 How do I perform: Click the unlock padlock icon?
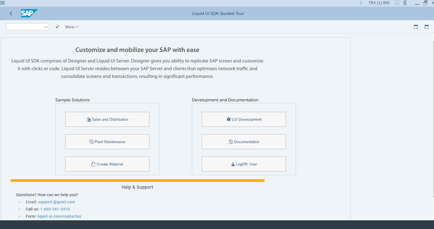[x=405, y=3]
